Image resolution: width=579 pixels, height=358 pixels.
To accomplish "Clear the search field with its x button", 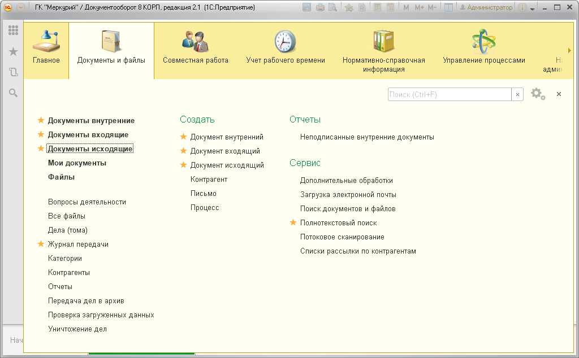I will pyautogui.click(x=517, y=94).
